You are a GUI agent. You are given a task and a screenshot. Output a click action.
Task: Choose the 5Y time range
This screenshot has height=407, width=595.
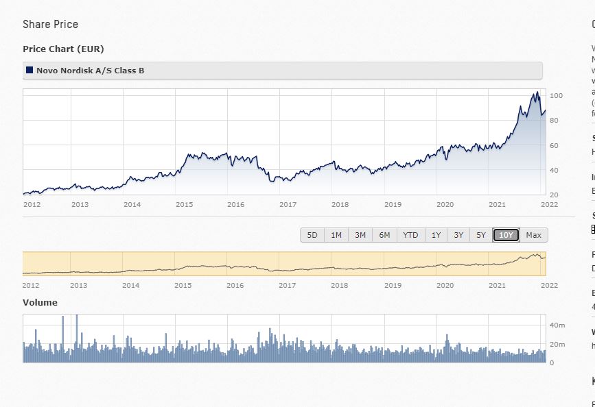pos(481,235)
